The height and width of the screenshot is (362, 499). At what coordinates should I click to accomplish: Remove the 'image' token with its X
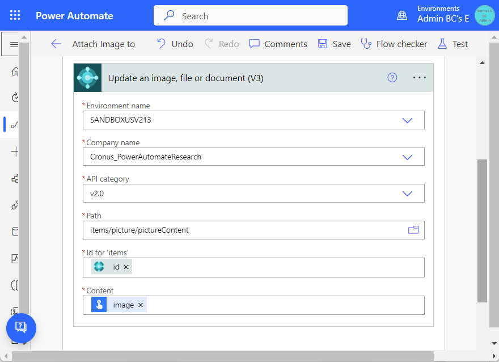141,305
